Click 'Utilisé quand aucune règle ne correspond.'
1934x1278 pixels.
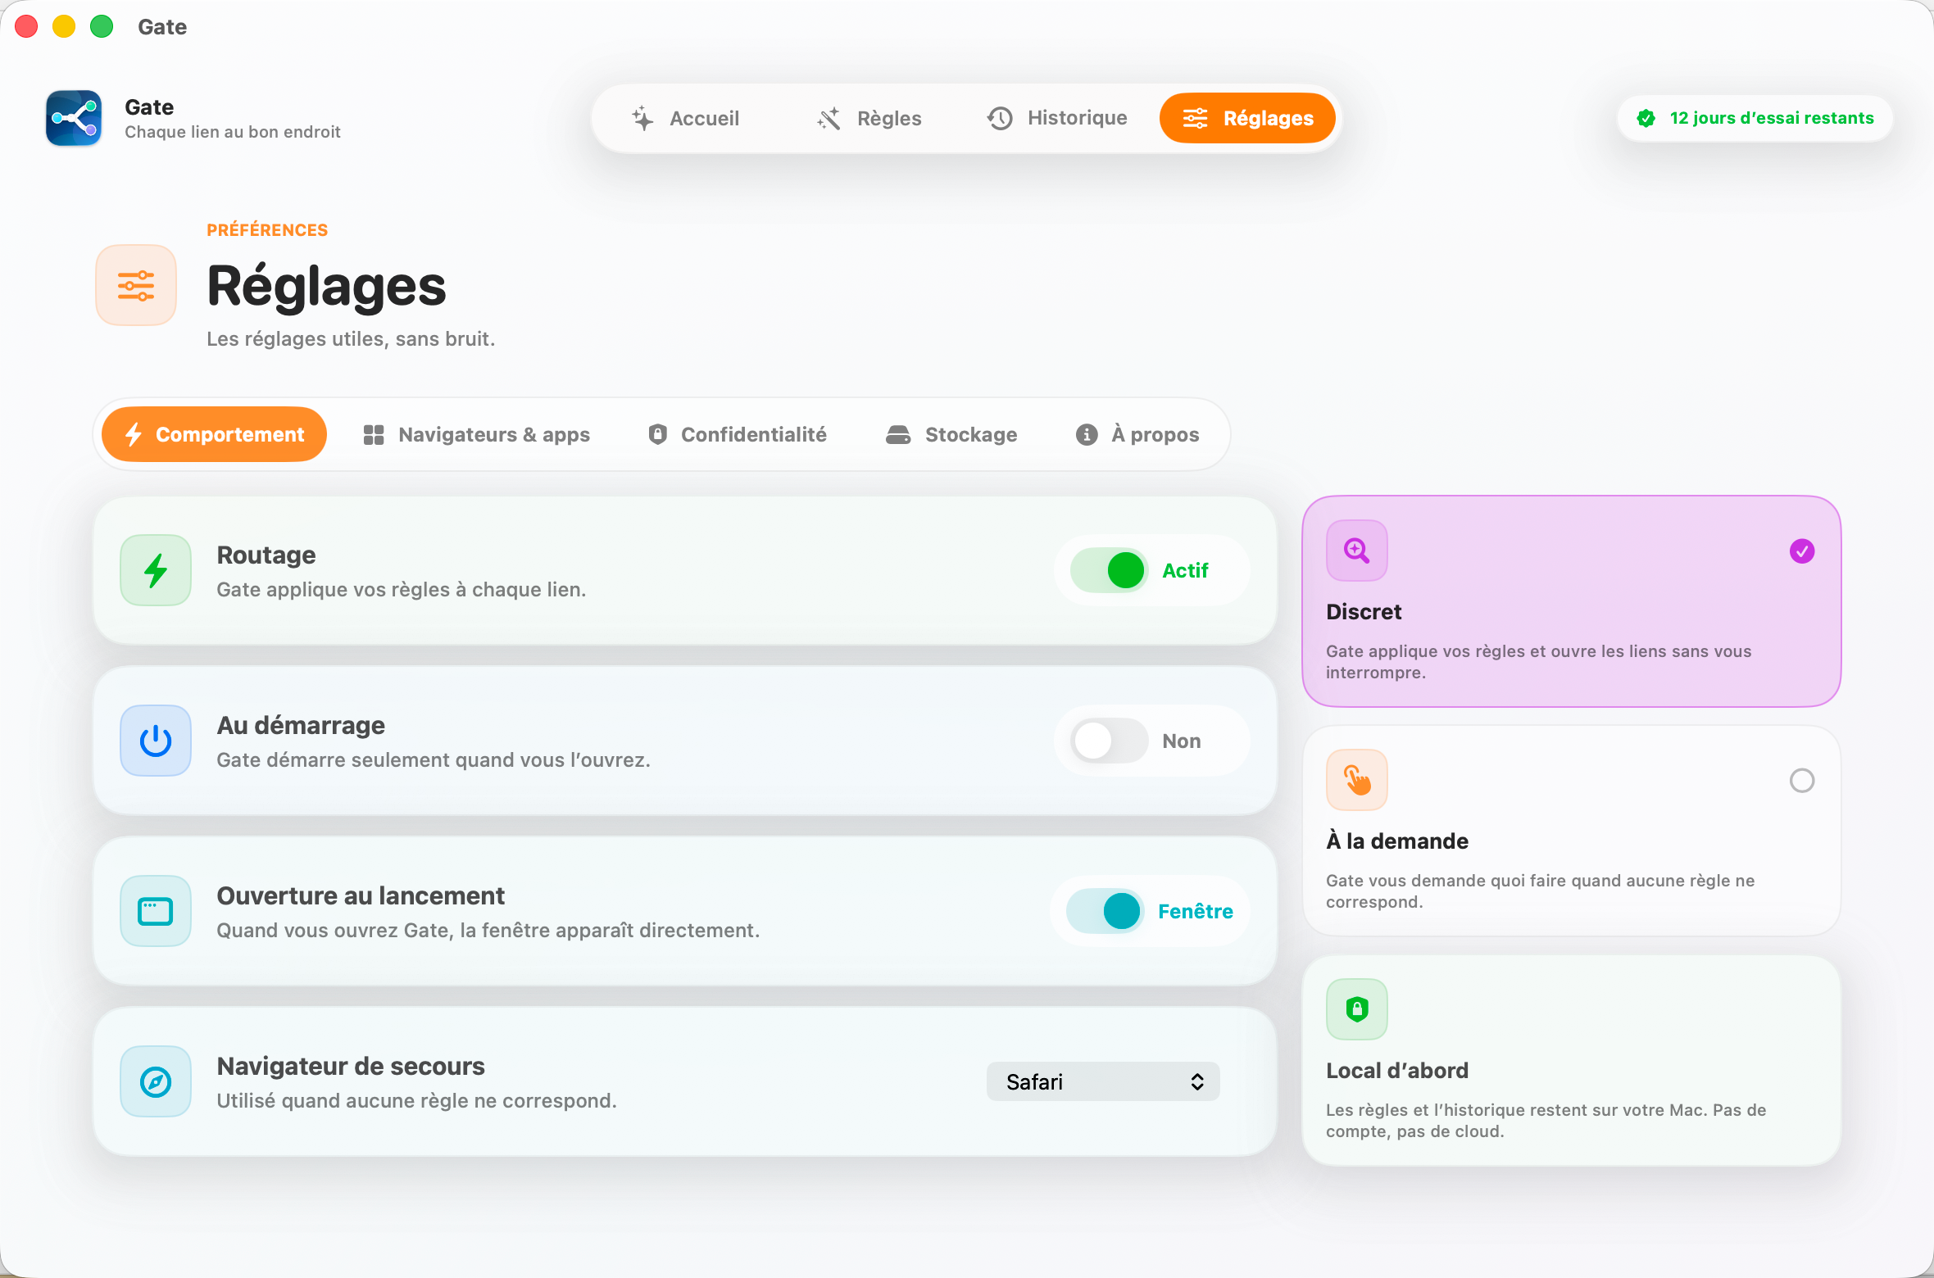pos(416,1100)
